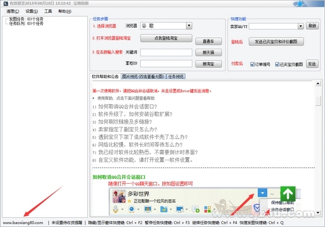Click the 搜淘宝 button
Viewport: 325px width, 227px height.
pyautogui.click(x=209, y=64)
